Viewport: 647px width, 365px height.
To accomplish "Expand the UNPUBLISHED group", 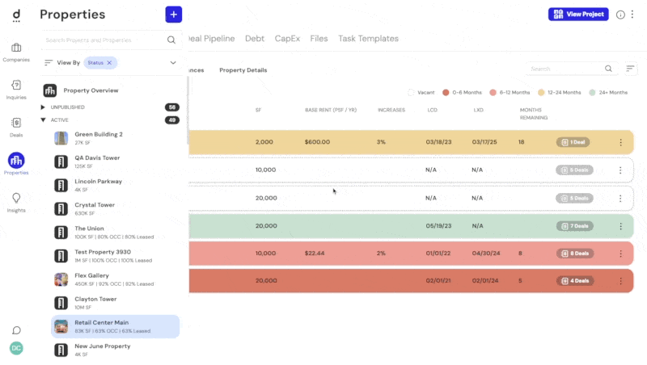I will (43, 107).
